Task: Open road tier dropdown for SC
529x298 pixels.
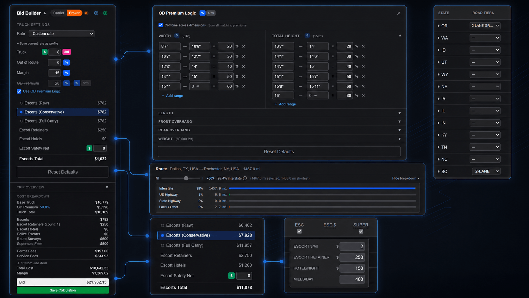Action: (x=486, y=171)
